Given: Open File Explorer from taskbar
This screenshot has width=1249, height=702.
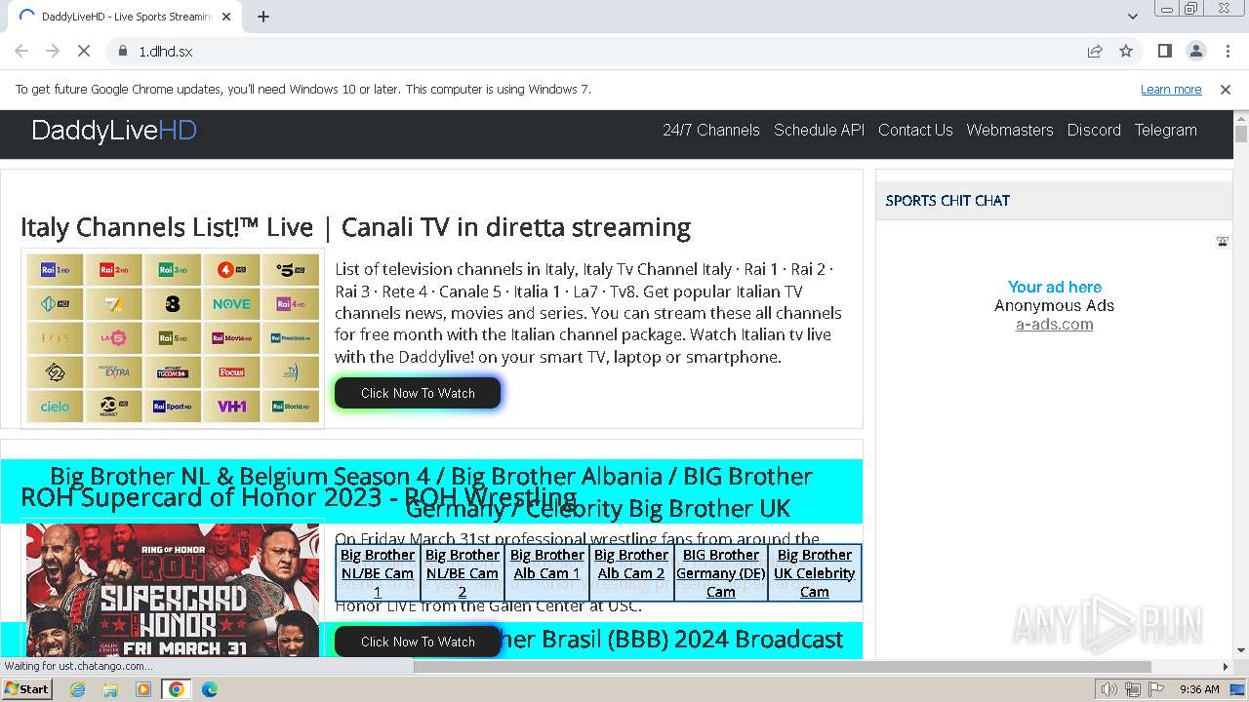Looking at the screenshot, I should 110,689.
